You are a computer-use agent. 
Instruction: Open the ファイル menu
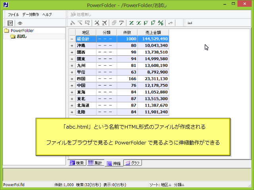pos(13,15)
